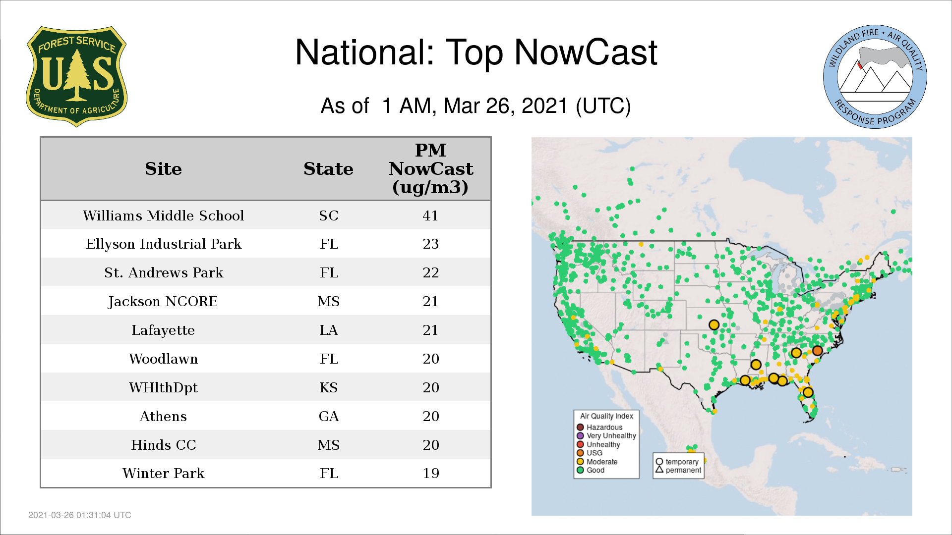952x535 pixels.
Task: Click the Very Unhealthy legend dot
Action: click(580, 436)
